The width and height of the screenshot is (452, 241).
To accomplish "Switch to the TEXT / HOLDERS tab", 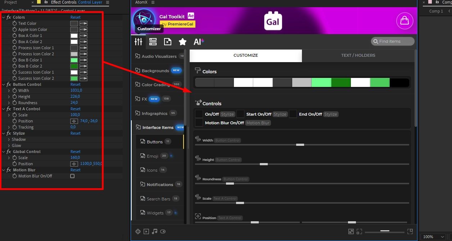I will 358,55.
